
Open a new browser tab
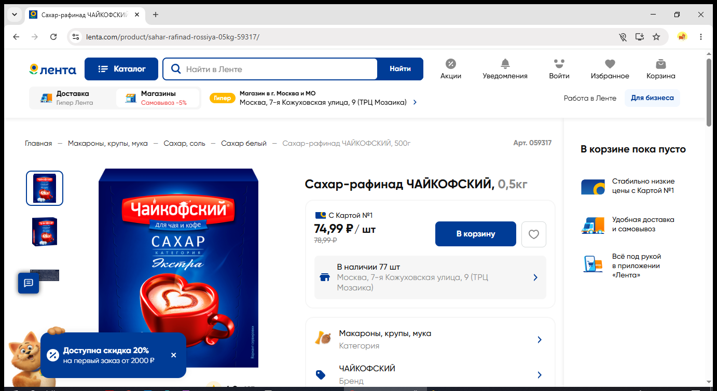coord(156,15)
